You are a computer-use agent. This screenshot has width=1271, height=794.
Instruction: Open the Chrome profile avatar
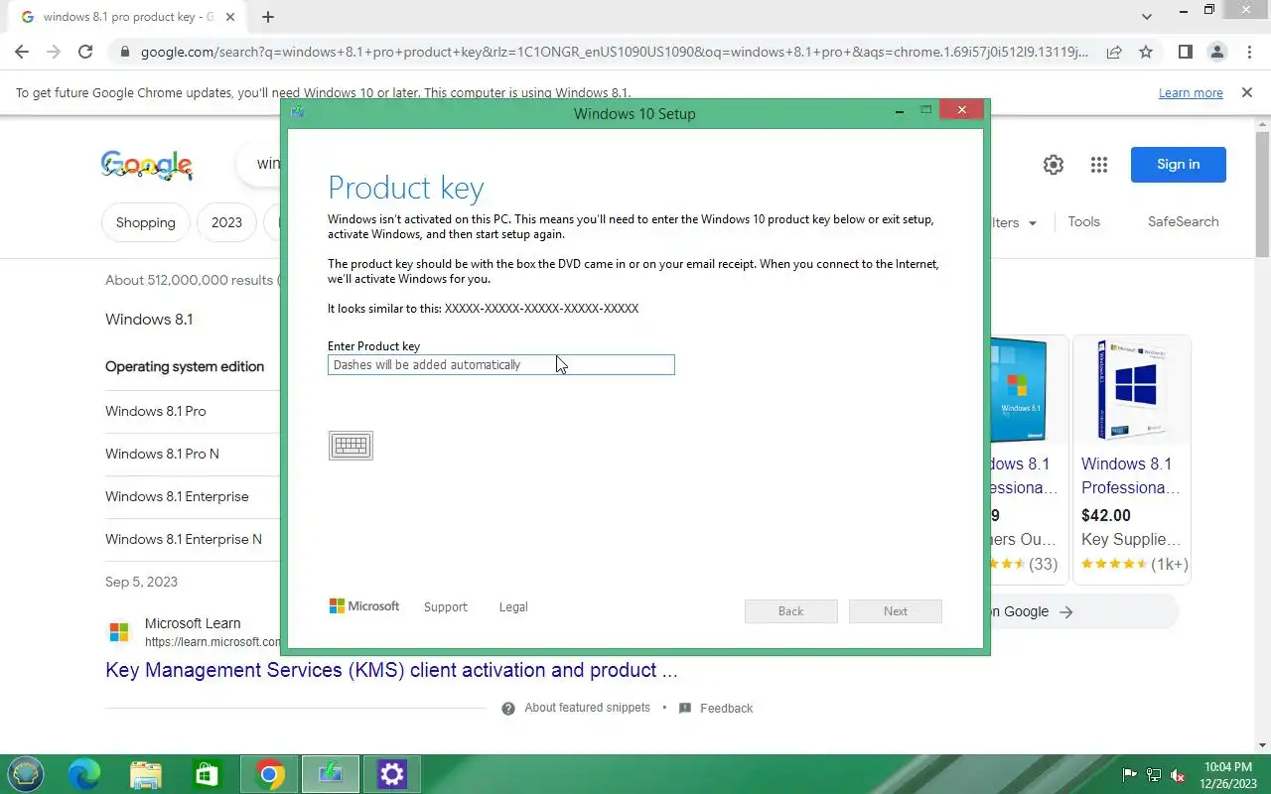tap(1217, 52)
